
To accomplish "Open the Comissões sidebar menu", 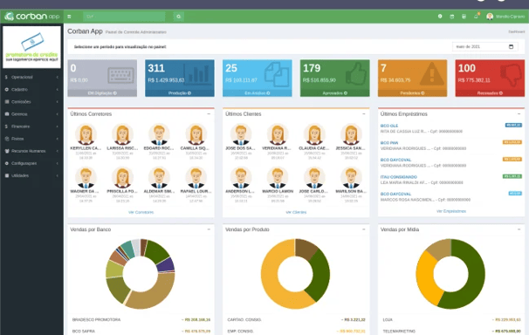I will 31,102.
